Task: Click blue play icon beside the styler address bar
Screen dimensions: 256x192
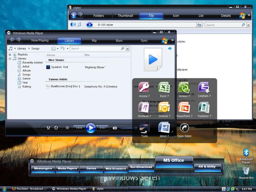Action: click(89, 25)
